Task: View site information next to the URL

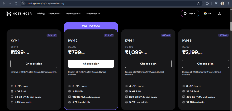Action: tap(23, 3)
